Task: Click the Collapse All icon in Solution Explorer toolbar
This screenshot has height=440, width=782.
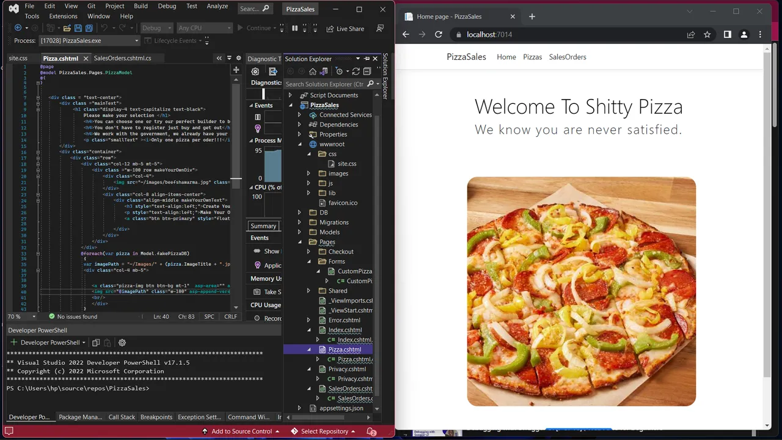Action: coord(367,71)
